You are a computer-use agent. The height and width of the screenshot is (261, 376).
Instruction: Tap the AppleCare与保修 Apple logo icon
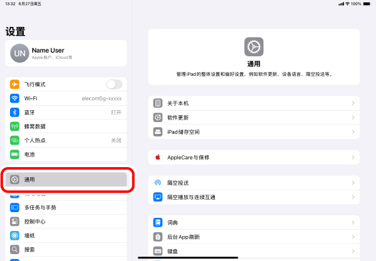click(159, 157)
